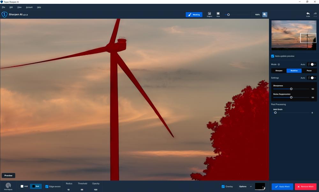
Task: Toggle the Edge-aware checkbox
Action: tap(47, 187)
